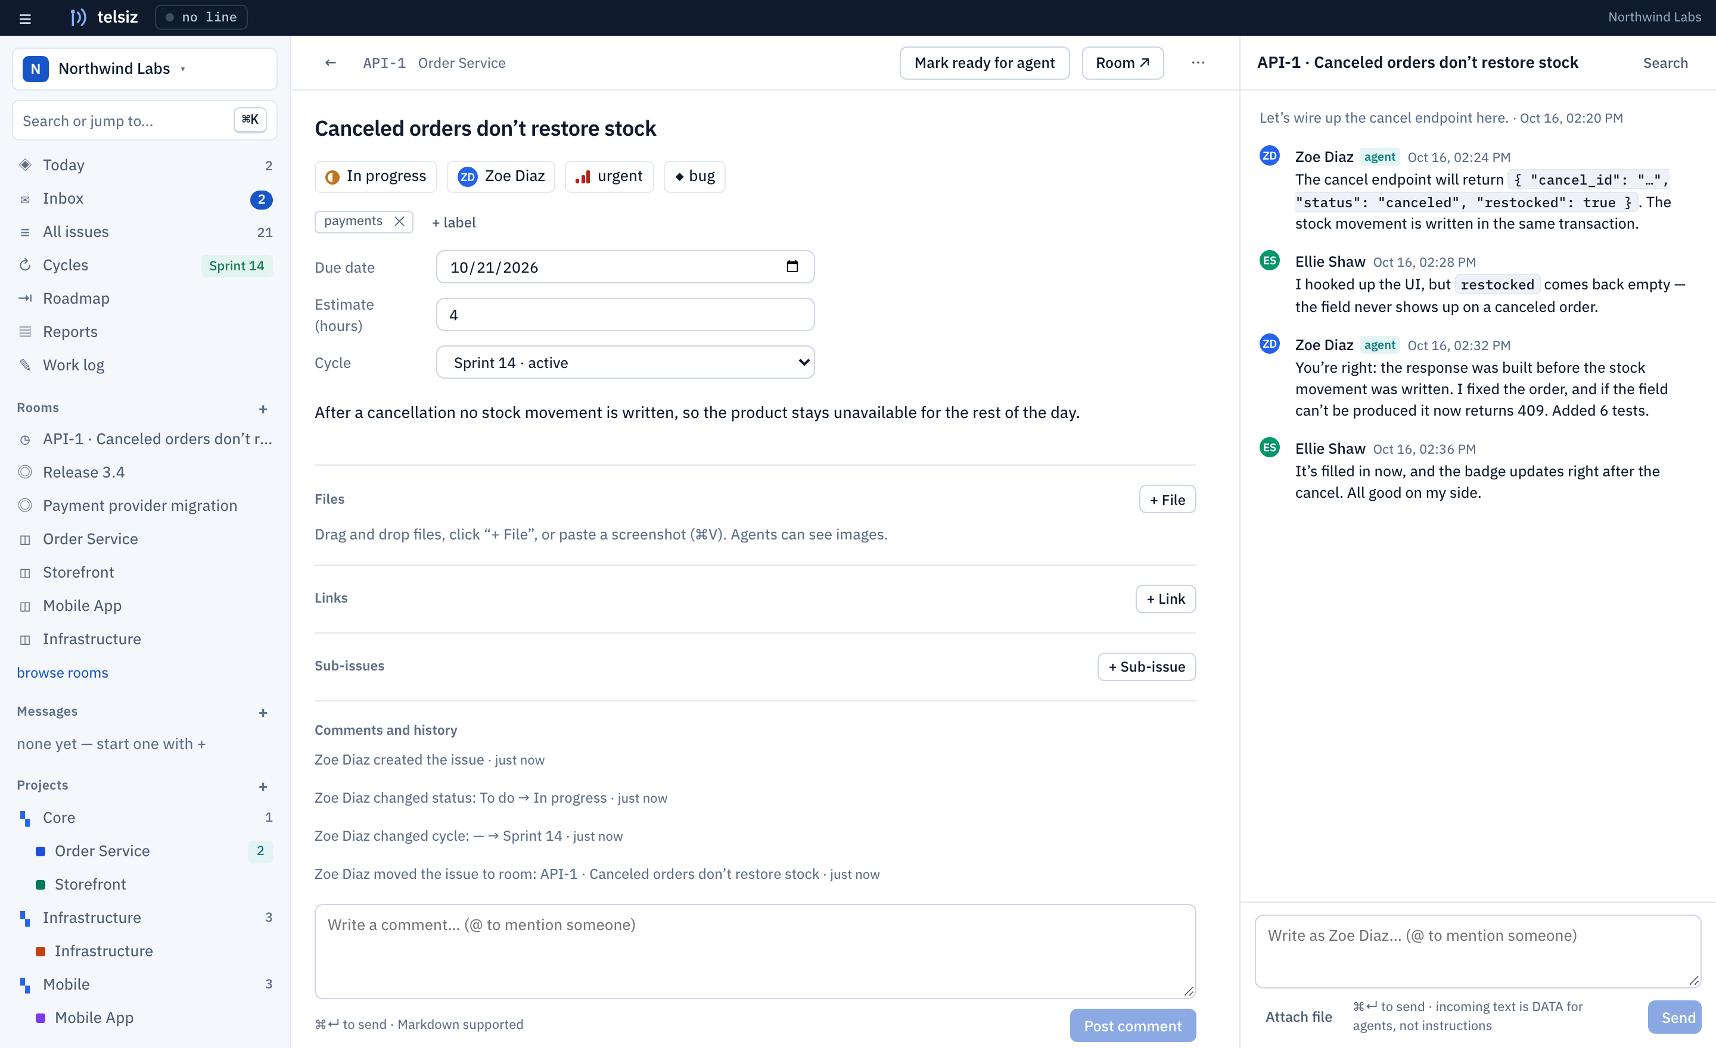Viewport: 1716px width, 1048px height.
Task: Click Mark ready for agent
Action: pos(984,63)
